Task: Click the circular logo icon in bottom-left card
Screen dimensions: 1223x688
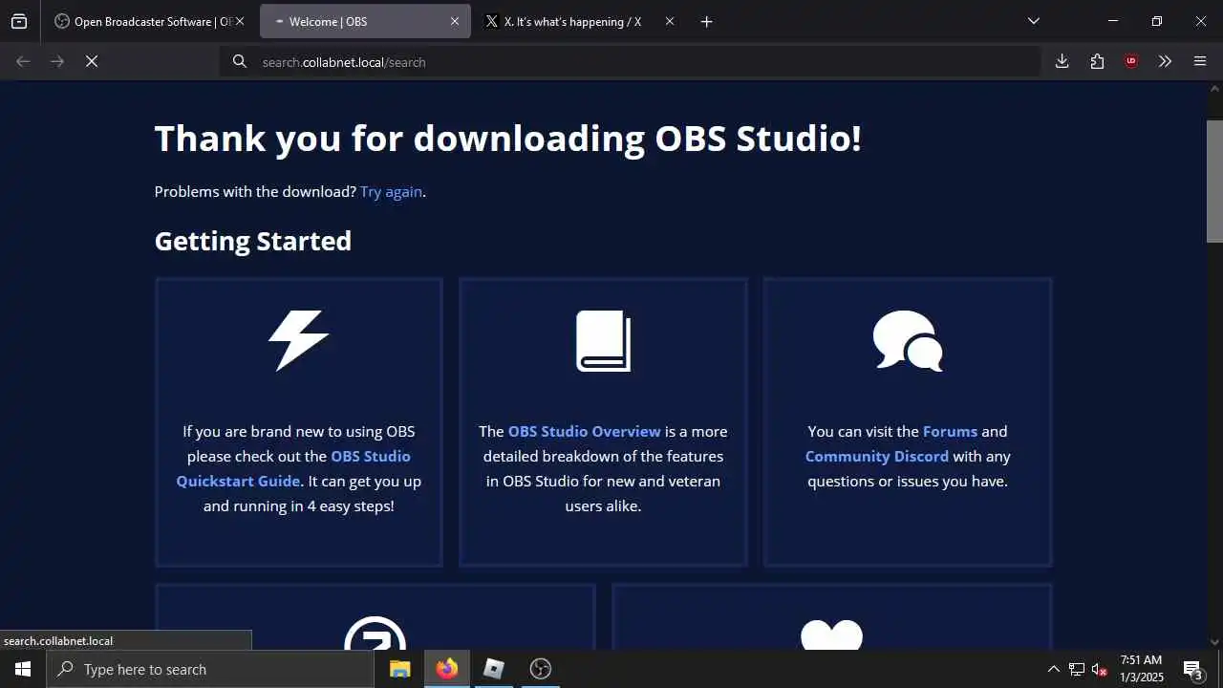Action: (x=375, y=633)
